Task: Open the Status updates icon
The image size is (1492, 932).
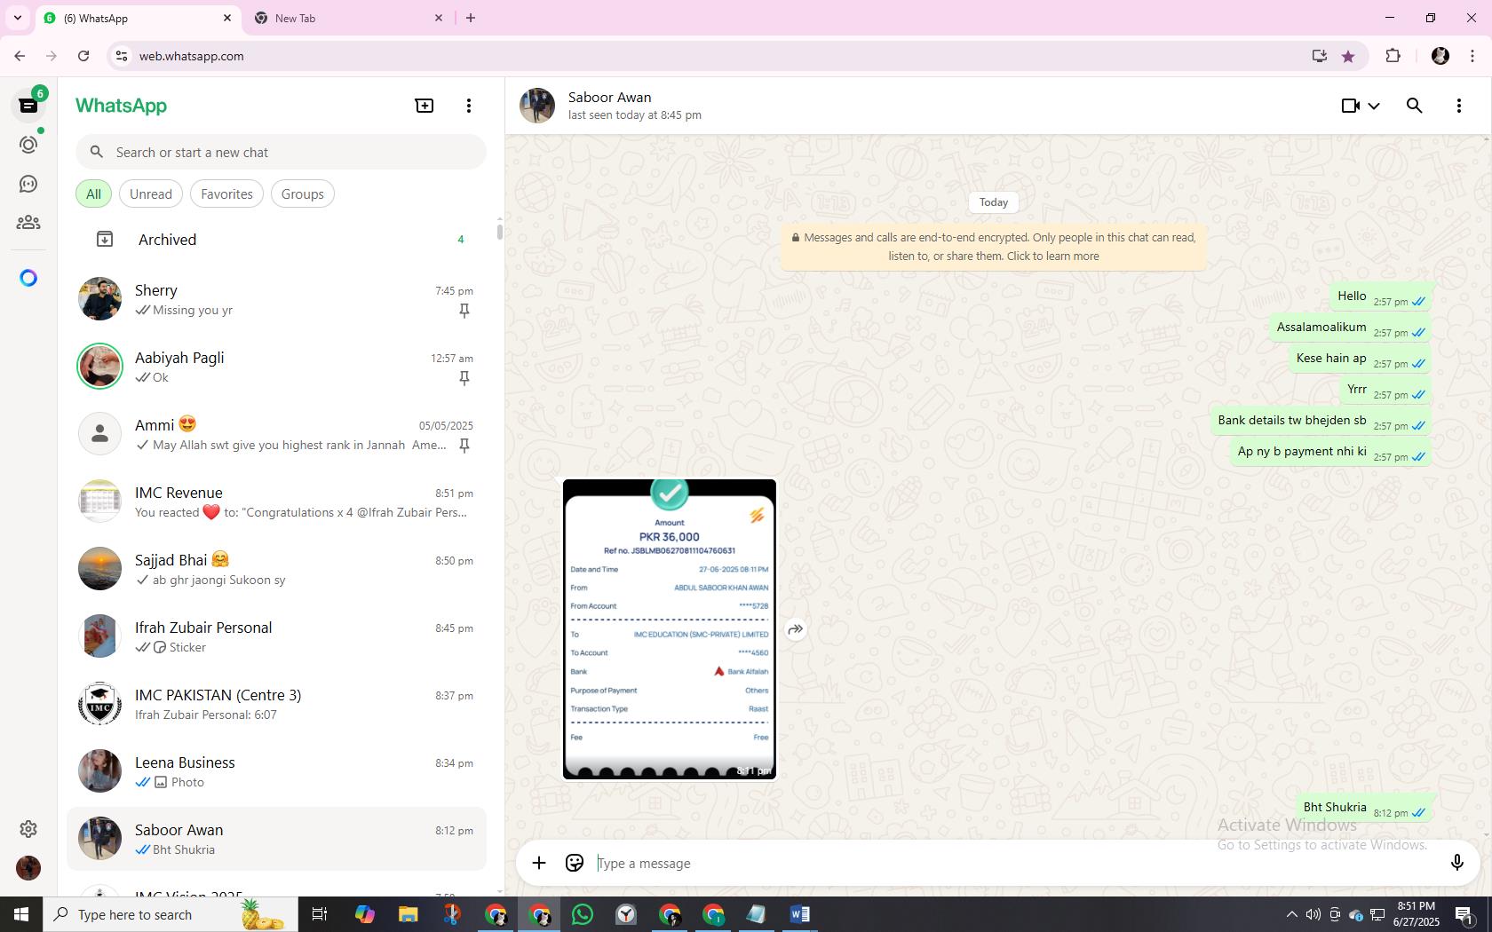Action: [x=28, y=145]
